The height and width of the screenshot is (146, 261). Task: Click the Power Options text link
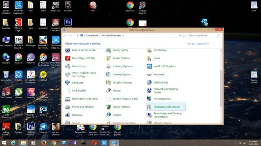point(121,107)
